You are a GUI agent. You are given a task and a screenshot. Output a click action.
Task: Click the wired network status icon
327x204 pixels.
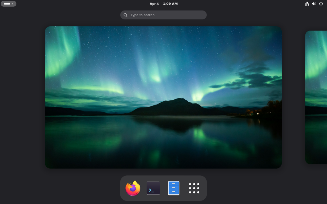coord(307,4)
